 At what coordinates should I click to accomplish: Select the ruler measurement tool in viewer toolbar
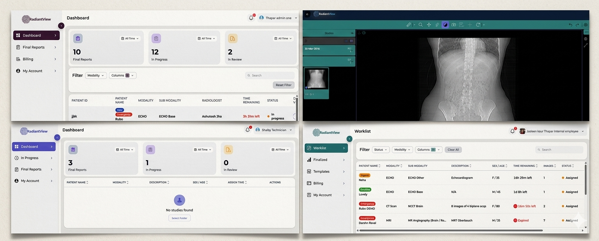(409, 25)
